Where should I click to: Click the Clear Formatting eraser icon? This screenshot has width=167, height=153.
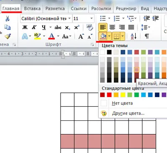point(90,27)
